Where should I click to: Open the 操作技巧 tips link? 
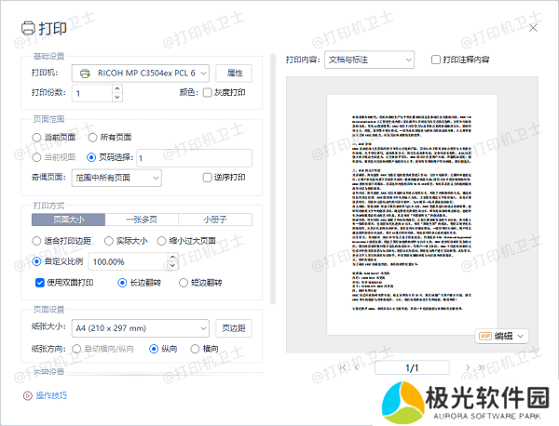[x=51, y=395]
